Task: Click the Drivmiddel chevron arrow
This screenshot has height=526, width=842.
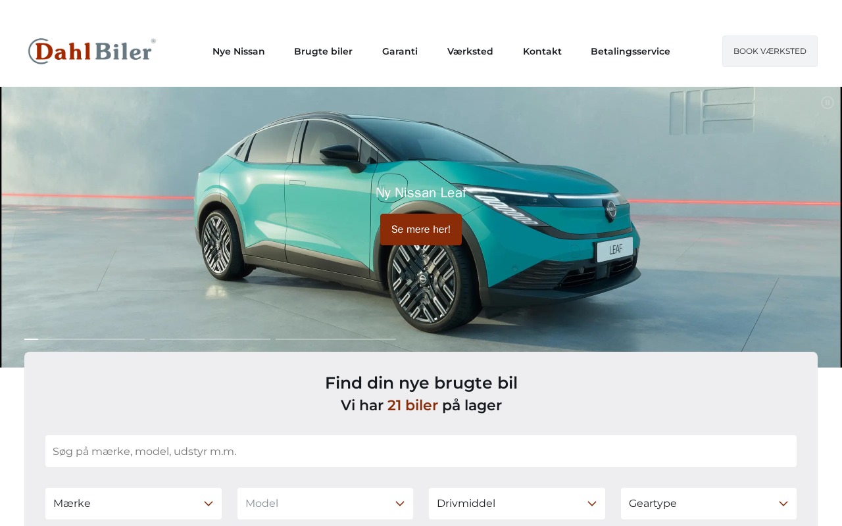Action: 592,504
